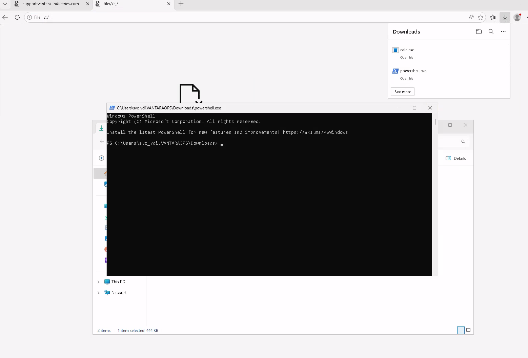Click Downloads panel heading
The height and width of the screenshot is (358, 528).
tap(406, 31)
